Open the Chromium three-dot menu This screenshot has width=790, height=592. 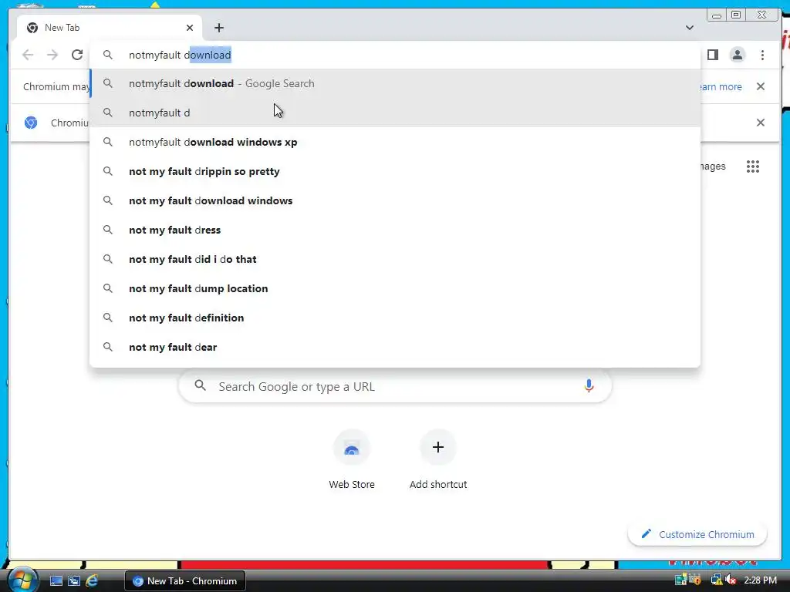(x=762, y=55)
